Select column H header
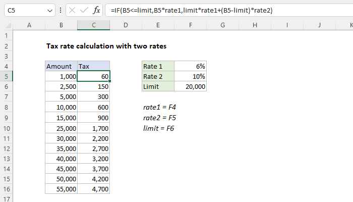Screen dimensions: 353x202 click(x=255, y=25)
